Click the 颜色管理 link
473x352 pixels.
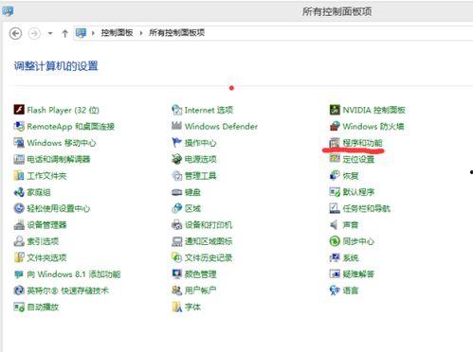click(201, 274)
